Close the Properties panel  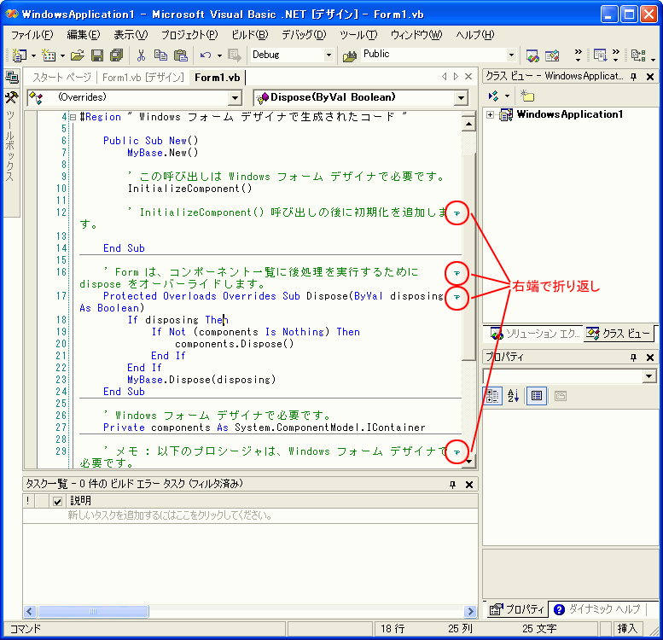(x=650, y=358)
